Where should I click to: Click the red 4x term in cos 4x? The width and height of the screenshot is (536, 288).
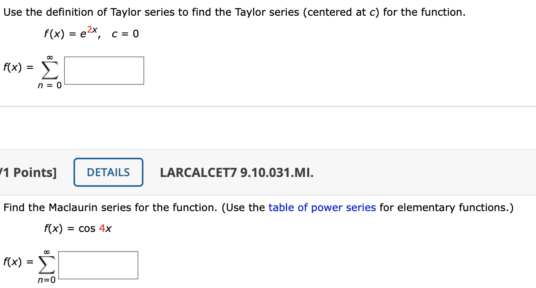coord(105,228)
